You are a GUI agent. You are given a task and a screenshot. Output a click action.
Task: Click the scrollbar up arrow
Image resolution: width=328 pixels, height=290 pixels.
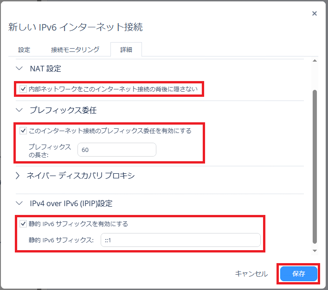315,61
